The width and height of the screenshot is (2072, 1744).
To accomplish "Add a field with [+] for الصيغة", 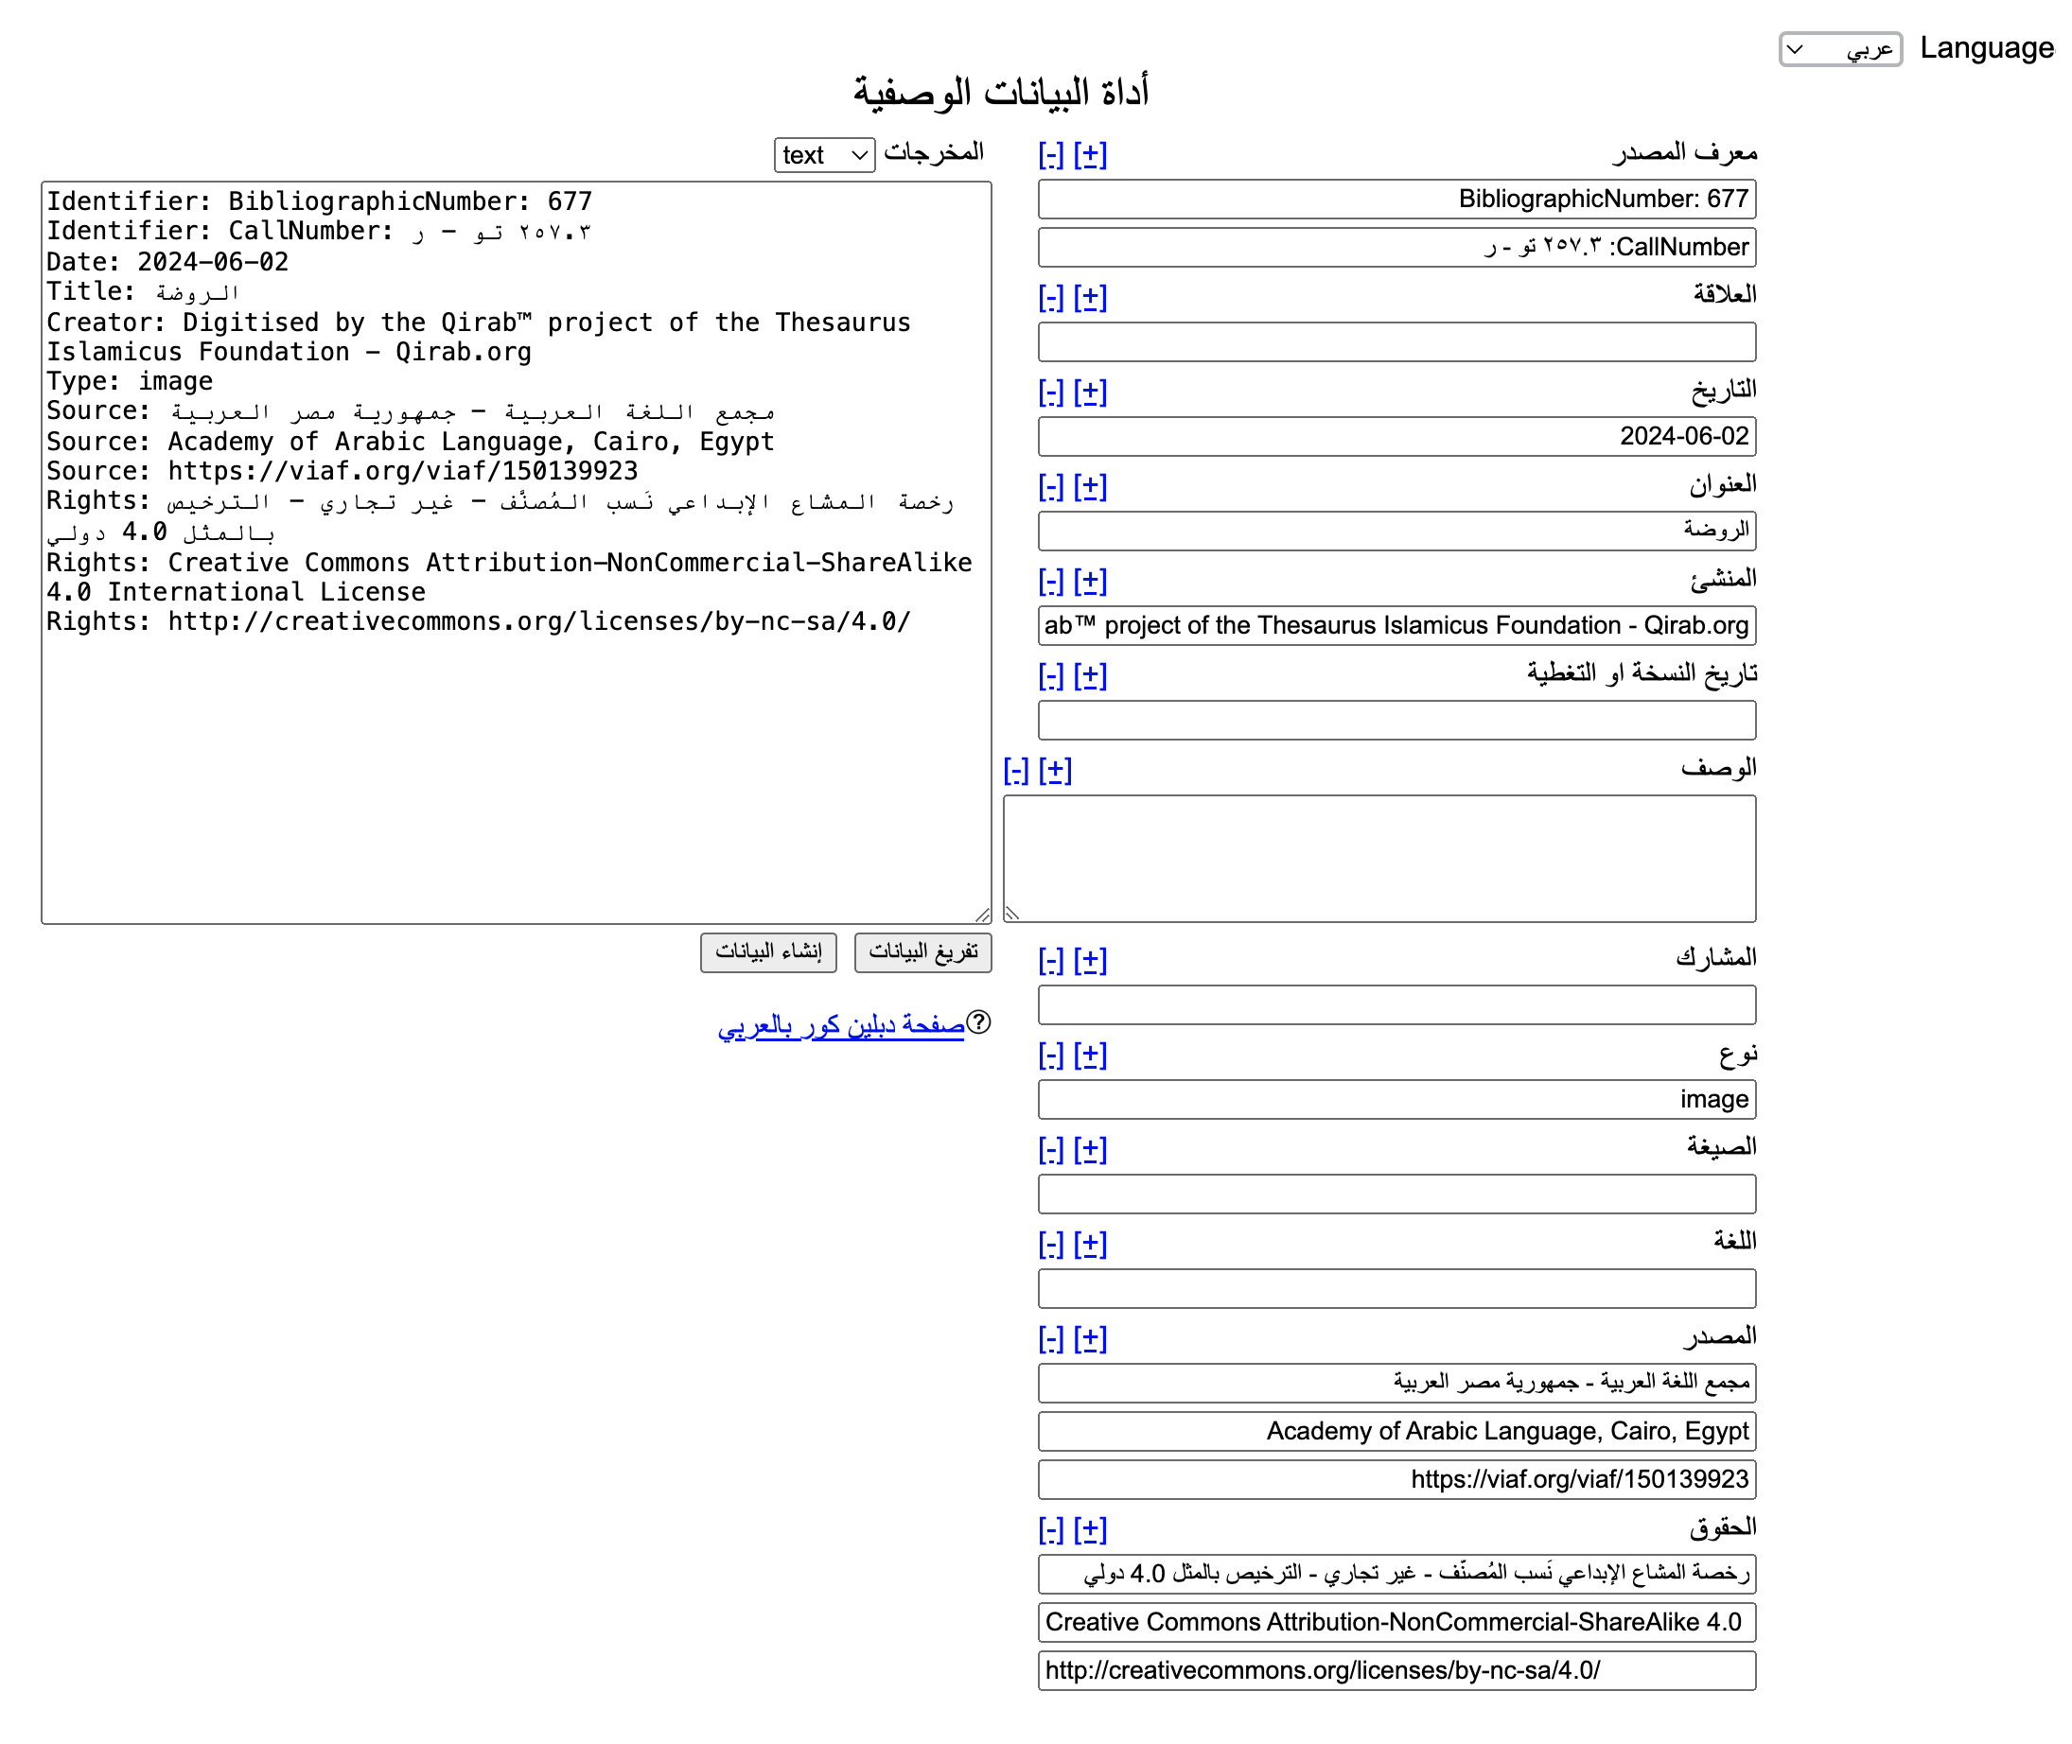I will pos(1090,1150).
